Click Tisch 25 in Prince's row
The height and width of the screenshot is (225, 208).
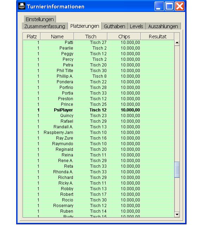pos(98,104)
